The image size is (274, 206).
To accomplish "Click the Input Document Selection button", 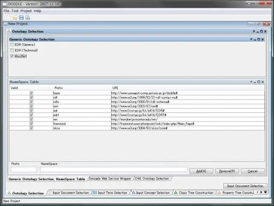I will (x=245, y=186).
